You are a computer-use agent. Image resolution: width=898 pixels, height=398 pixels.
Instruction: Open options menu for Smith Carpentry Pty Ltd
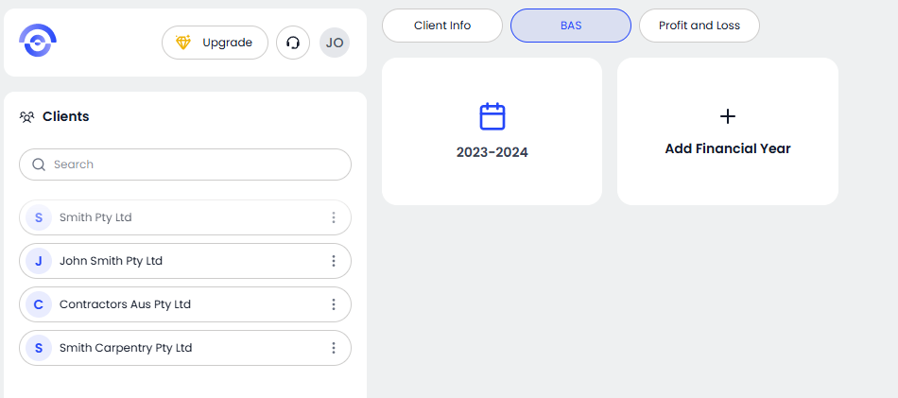pyautogui.click(x=334, y=348)
